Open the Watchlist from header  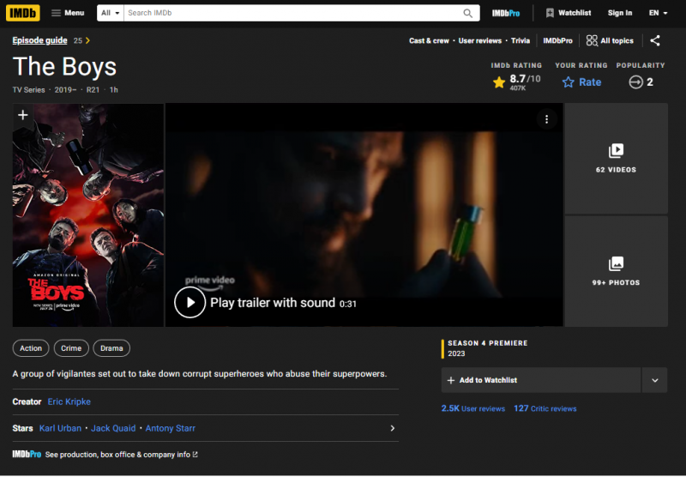pos(569,13)
